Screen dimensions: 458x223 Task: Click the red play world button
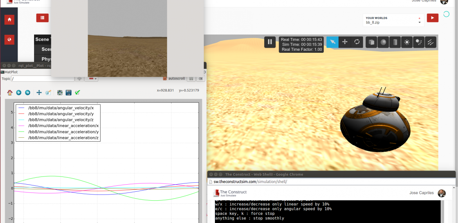(x=433, y=18)
